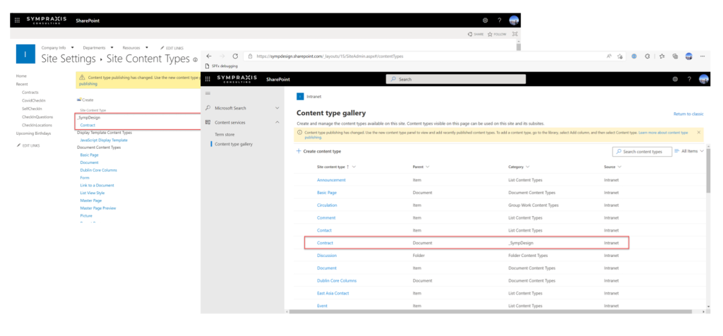The height and width of the screenshot is (336, 723).
Task: Expand Microsoft Search section in sidebar
Action: (277, 108)
